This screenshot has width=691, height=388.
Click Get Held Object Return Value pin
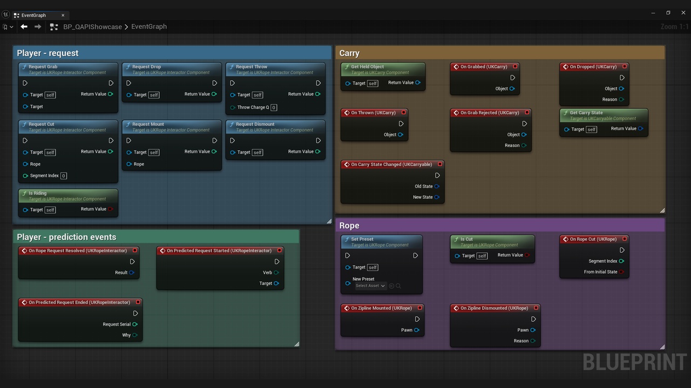(417, 82)
